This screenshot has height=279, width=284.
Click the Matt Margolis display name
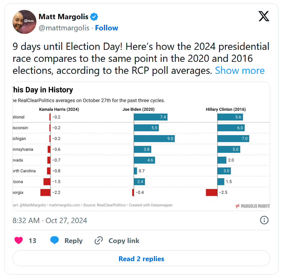[64, 17]
